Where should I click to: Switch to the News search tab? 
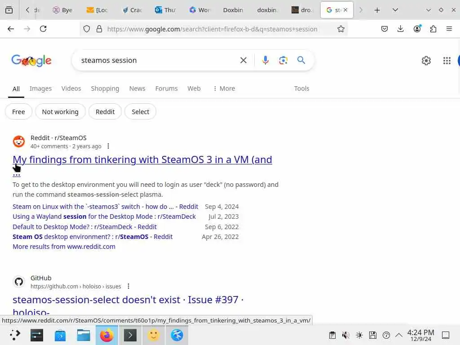click(137, 88)
